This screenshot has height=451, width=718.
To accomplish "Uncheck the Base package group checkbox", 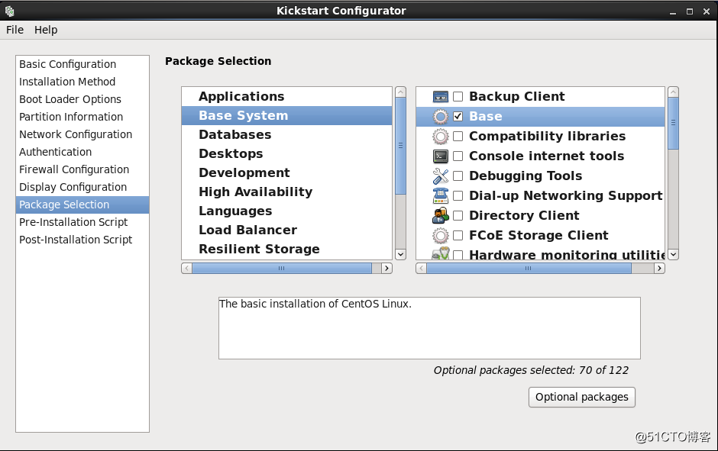I will (x=458, y=117).
